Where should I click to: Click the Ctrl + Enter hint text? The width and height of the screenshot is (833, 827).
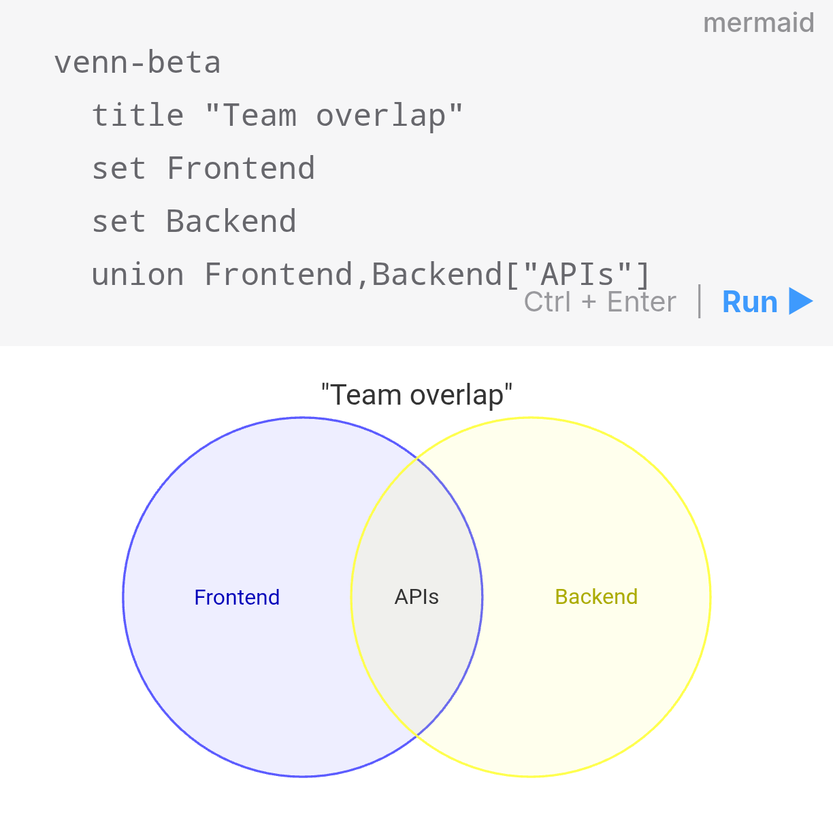tap(600, 301)
